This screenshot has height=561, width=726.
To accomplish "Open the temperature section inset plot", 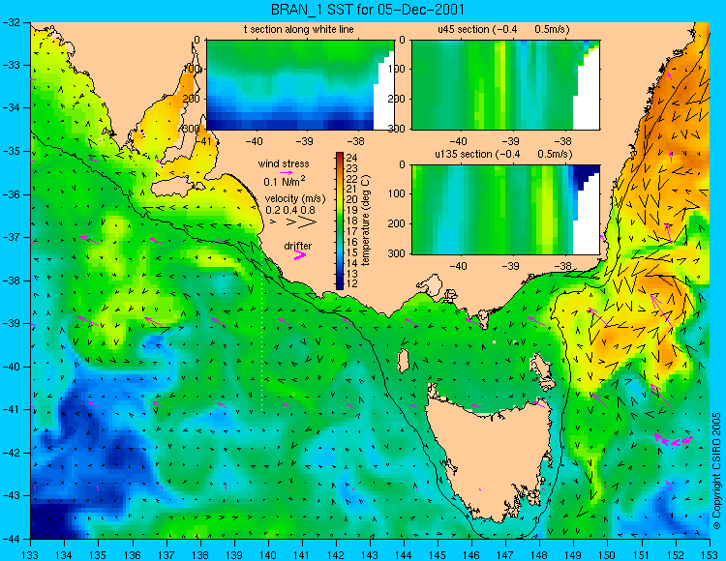I will [x=300, y=85].
